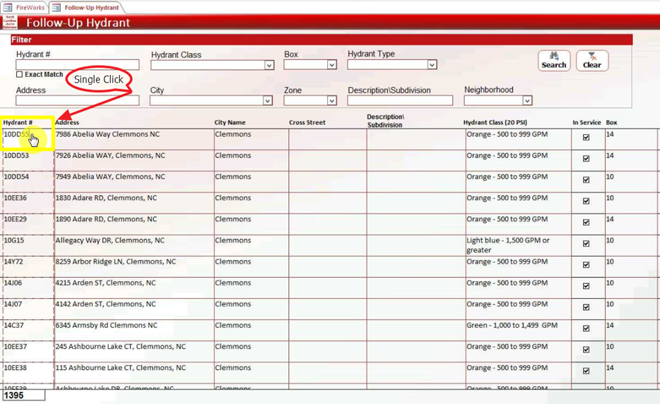
Task: Expand the Hydrant Type dropdown
Action: click(432, 65)
